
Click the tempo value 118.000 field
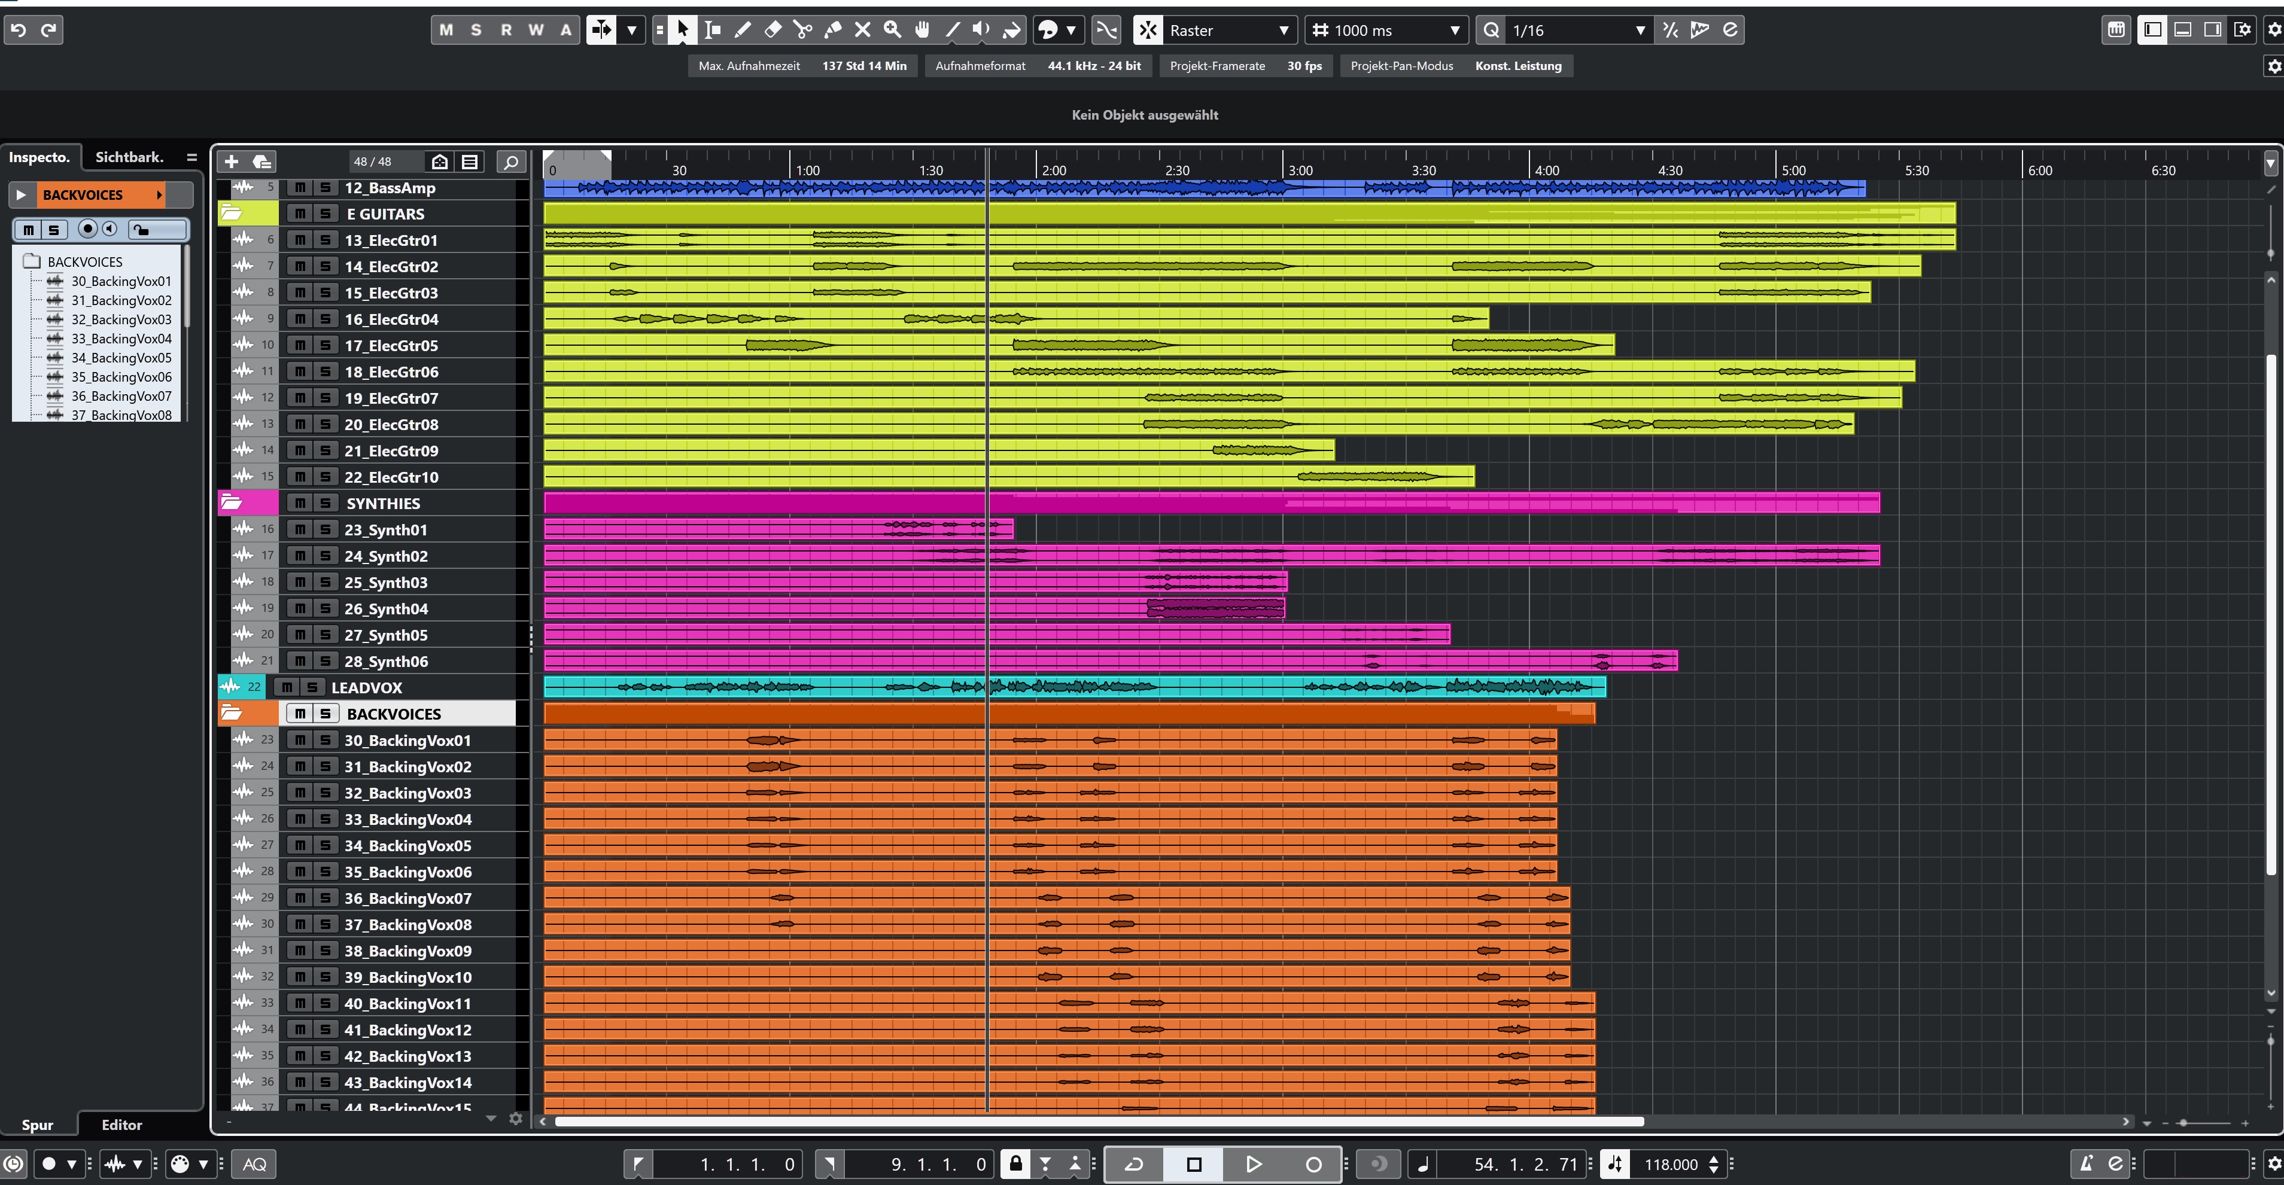(x=1671, y=1163)
